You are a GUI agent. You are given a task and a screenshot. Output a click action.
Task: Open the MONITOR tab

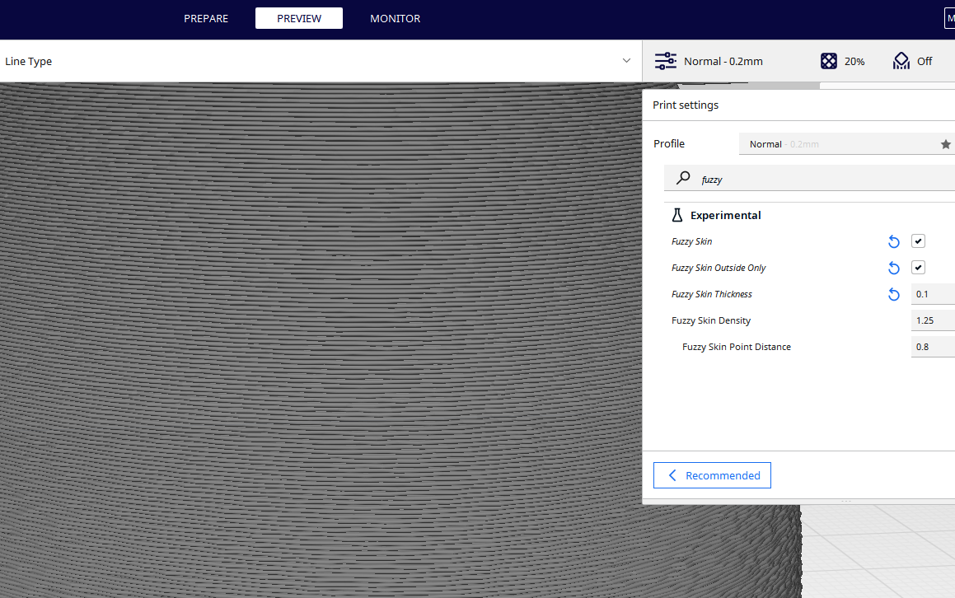[395, 18]
